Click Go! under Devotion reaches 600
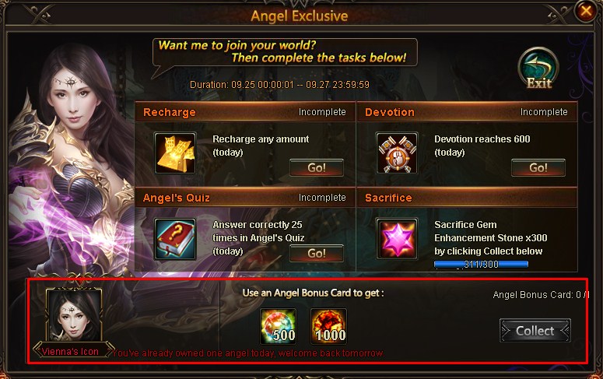Screen dimensions: 603x379 538,168
